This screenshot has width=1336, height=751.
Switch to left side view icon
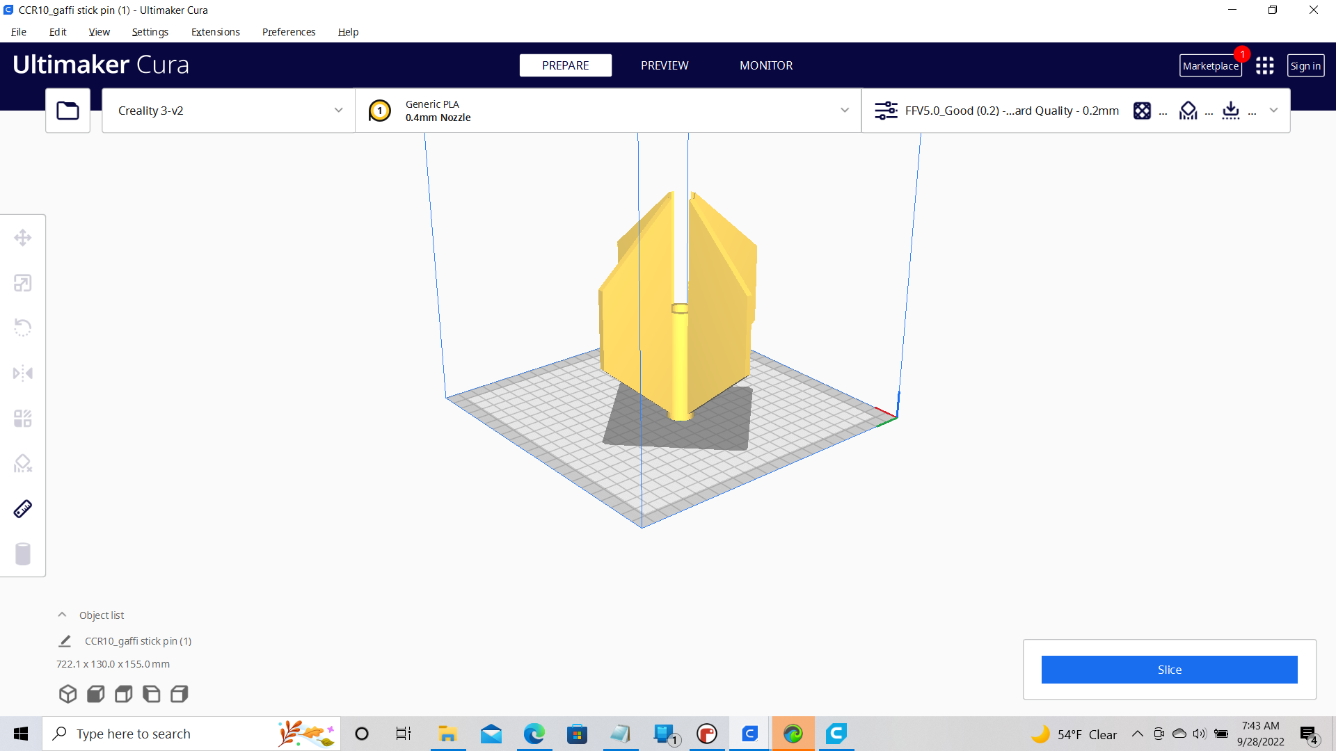pyautogui.click(x=151, y=694)
